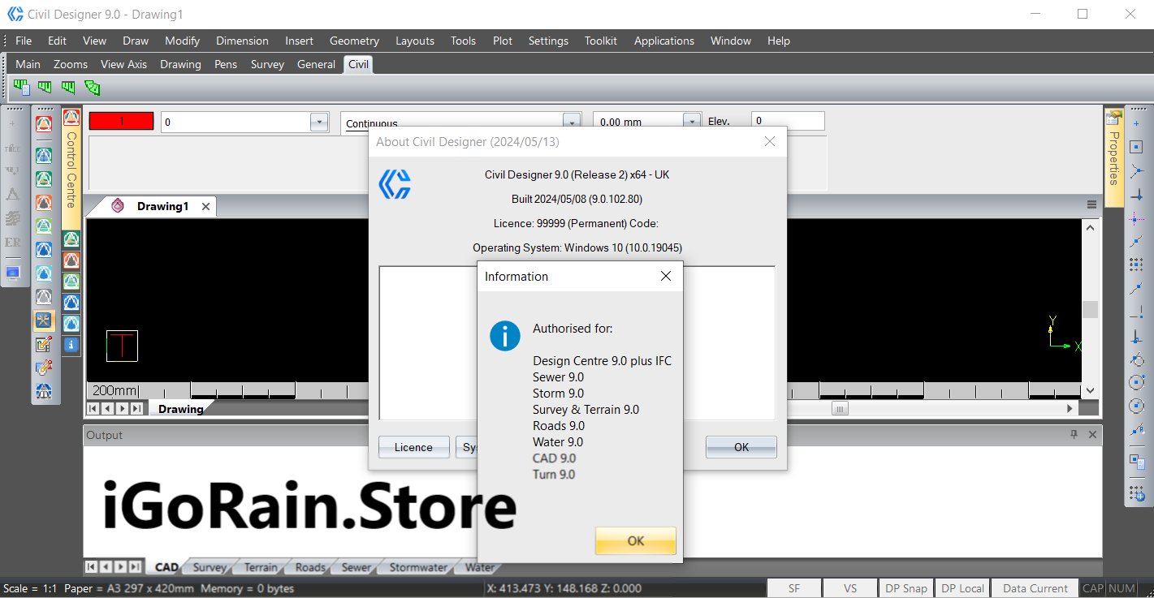Open the layer dropdown showing 0
1154x598 pixels.
318,122
